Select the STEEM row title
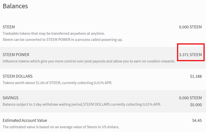 9,27
